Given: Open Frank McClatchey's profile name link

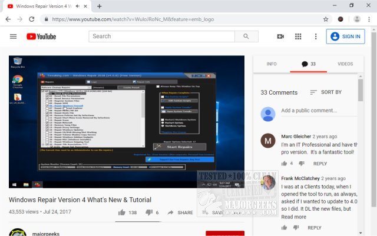Looking at the screenshot, I should click(300, 178).
